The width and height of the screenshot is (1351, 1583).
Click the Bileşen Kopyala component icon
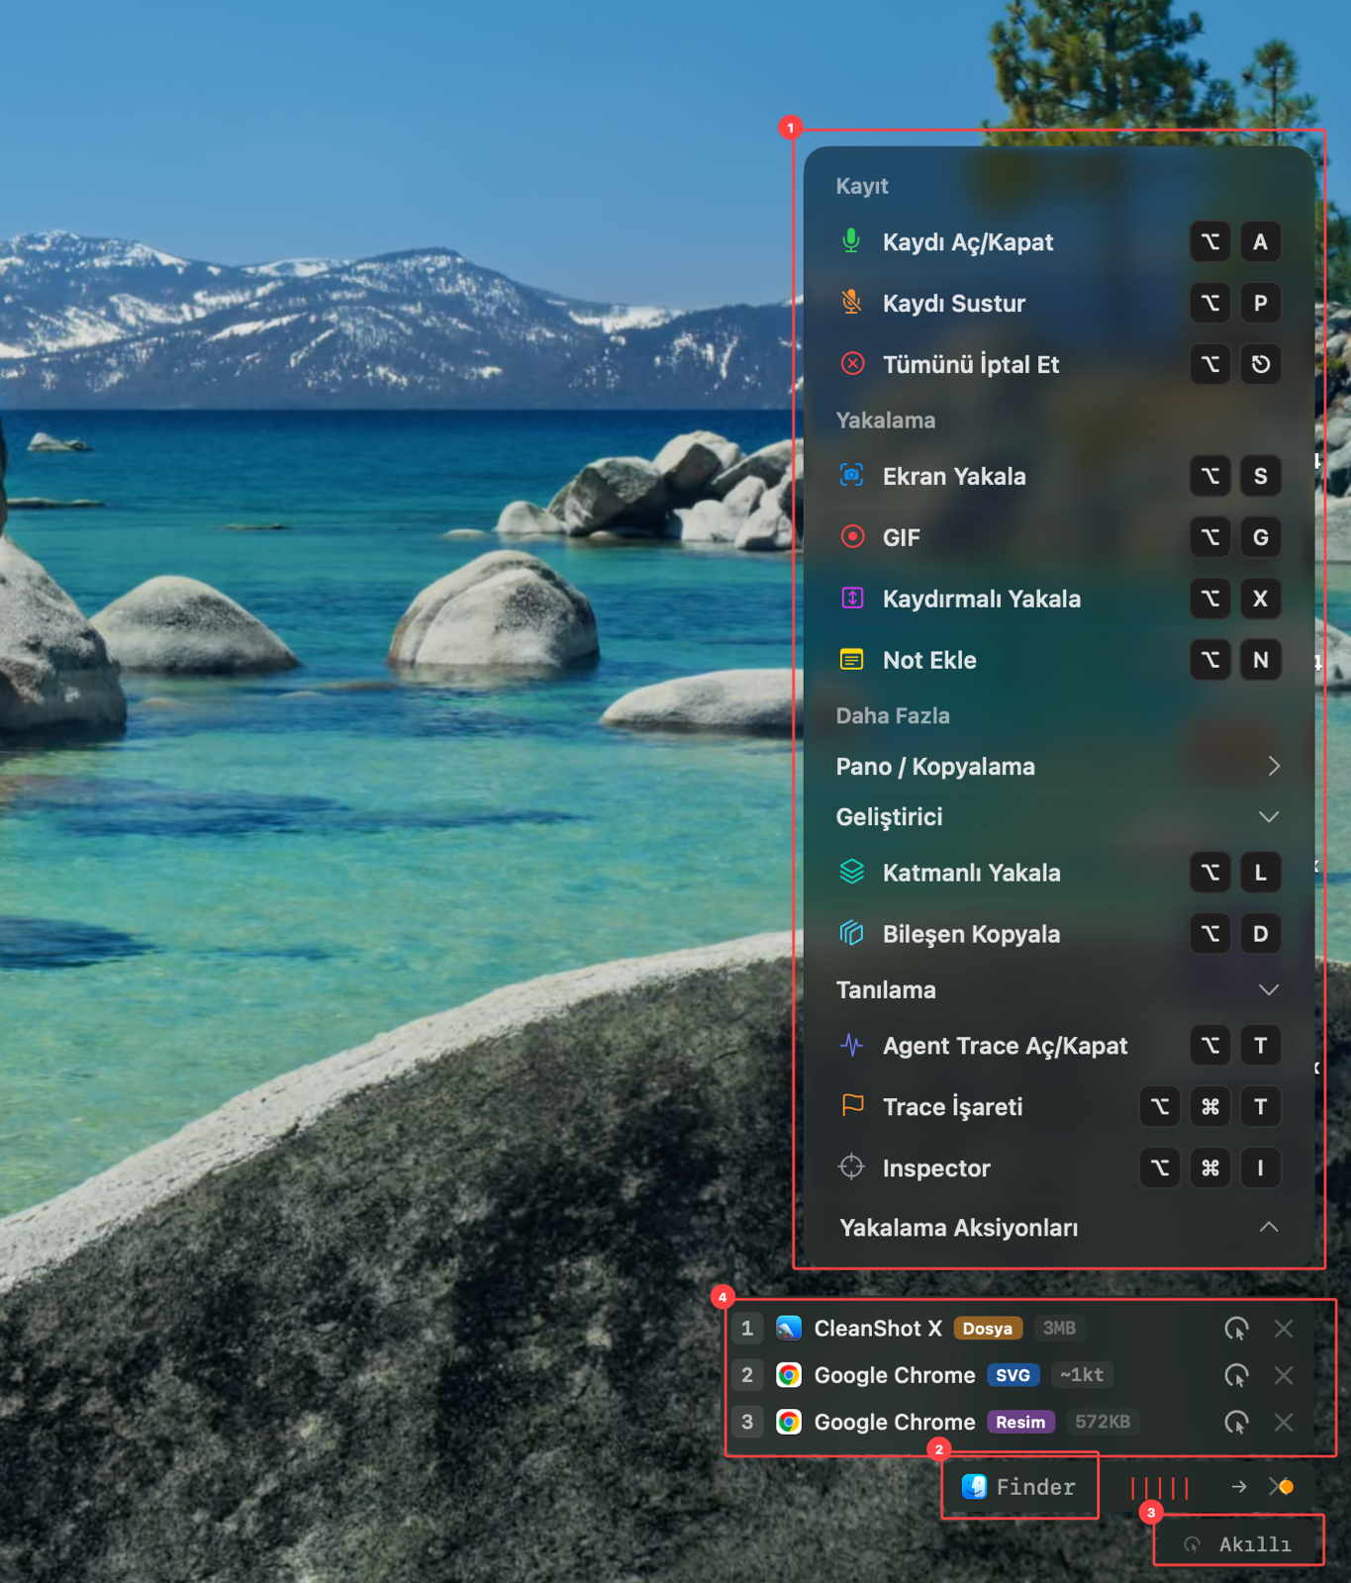(852, 934)
